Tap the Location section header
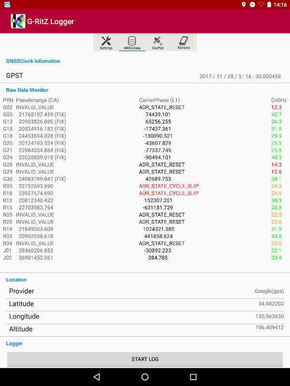 tap(16, 280)
